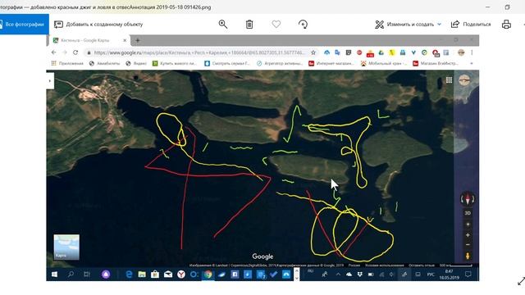Switch to Карта layer thumbnail
Viewport: 525px width, 295px height.
coord(66,247)
